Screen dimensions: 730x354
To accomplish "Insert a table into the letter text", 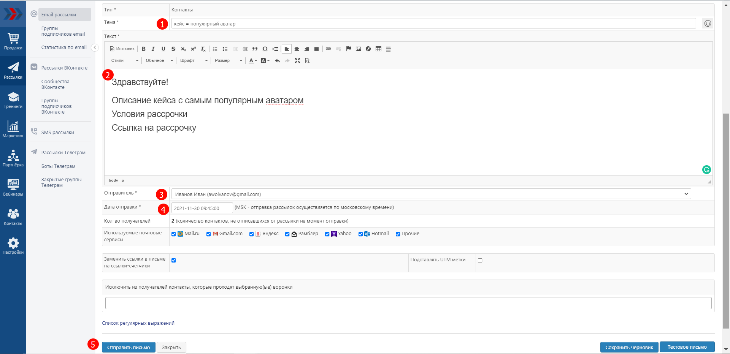I will point(378,49).
